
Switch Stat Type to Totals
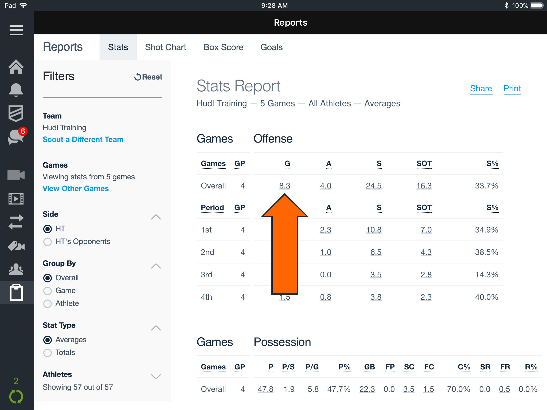point(48,353)
